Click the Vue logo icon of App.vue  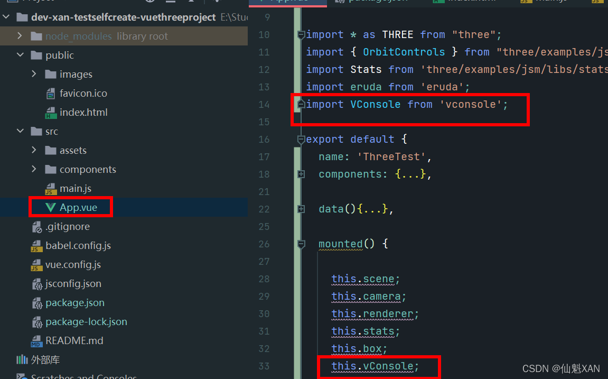coord(50,208)
